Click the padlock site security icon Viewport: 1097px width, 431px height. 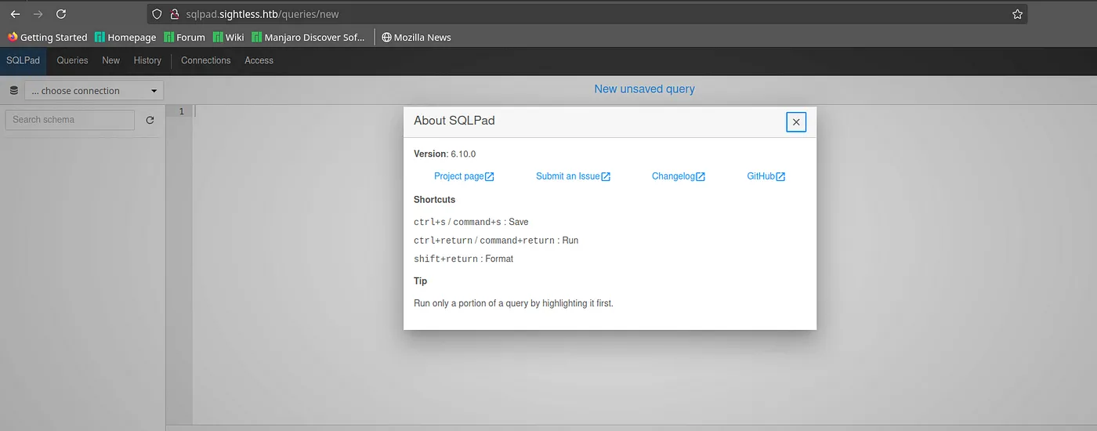pyautogui.click(x=176, y=14)
